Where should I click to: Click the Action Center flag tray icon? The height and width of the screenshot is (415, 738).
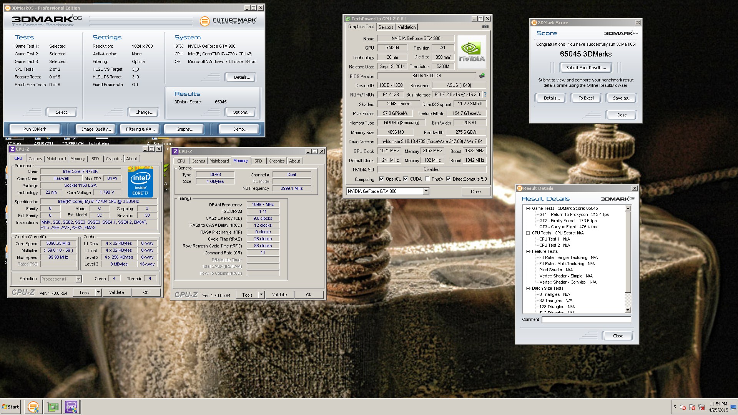[x=692, y=407]
